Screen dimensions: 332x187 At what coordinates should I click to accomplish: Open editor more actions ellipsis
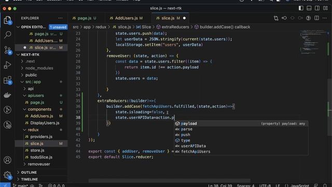pos(325,18)
